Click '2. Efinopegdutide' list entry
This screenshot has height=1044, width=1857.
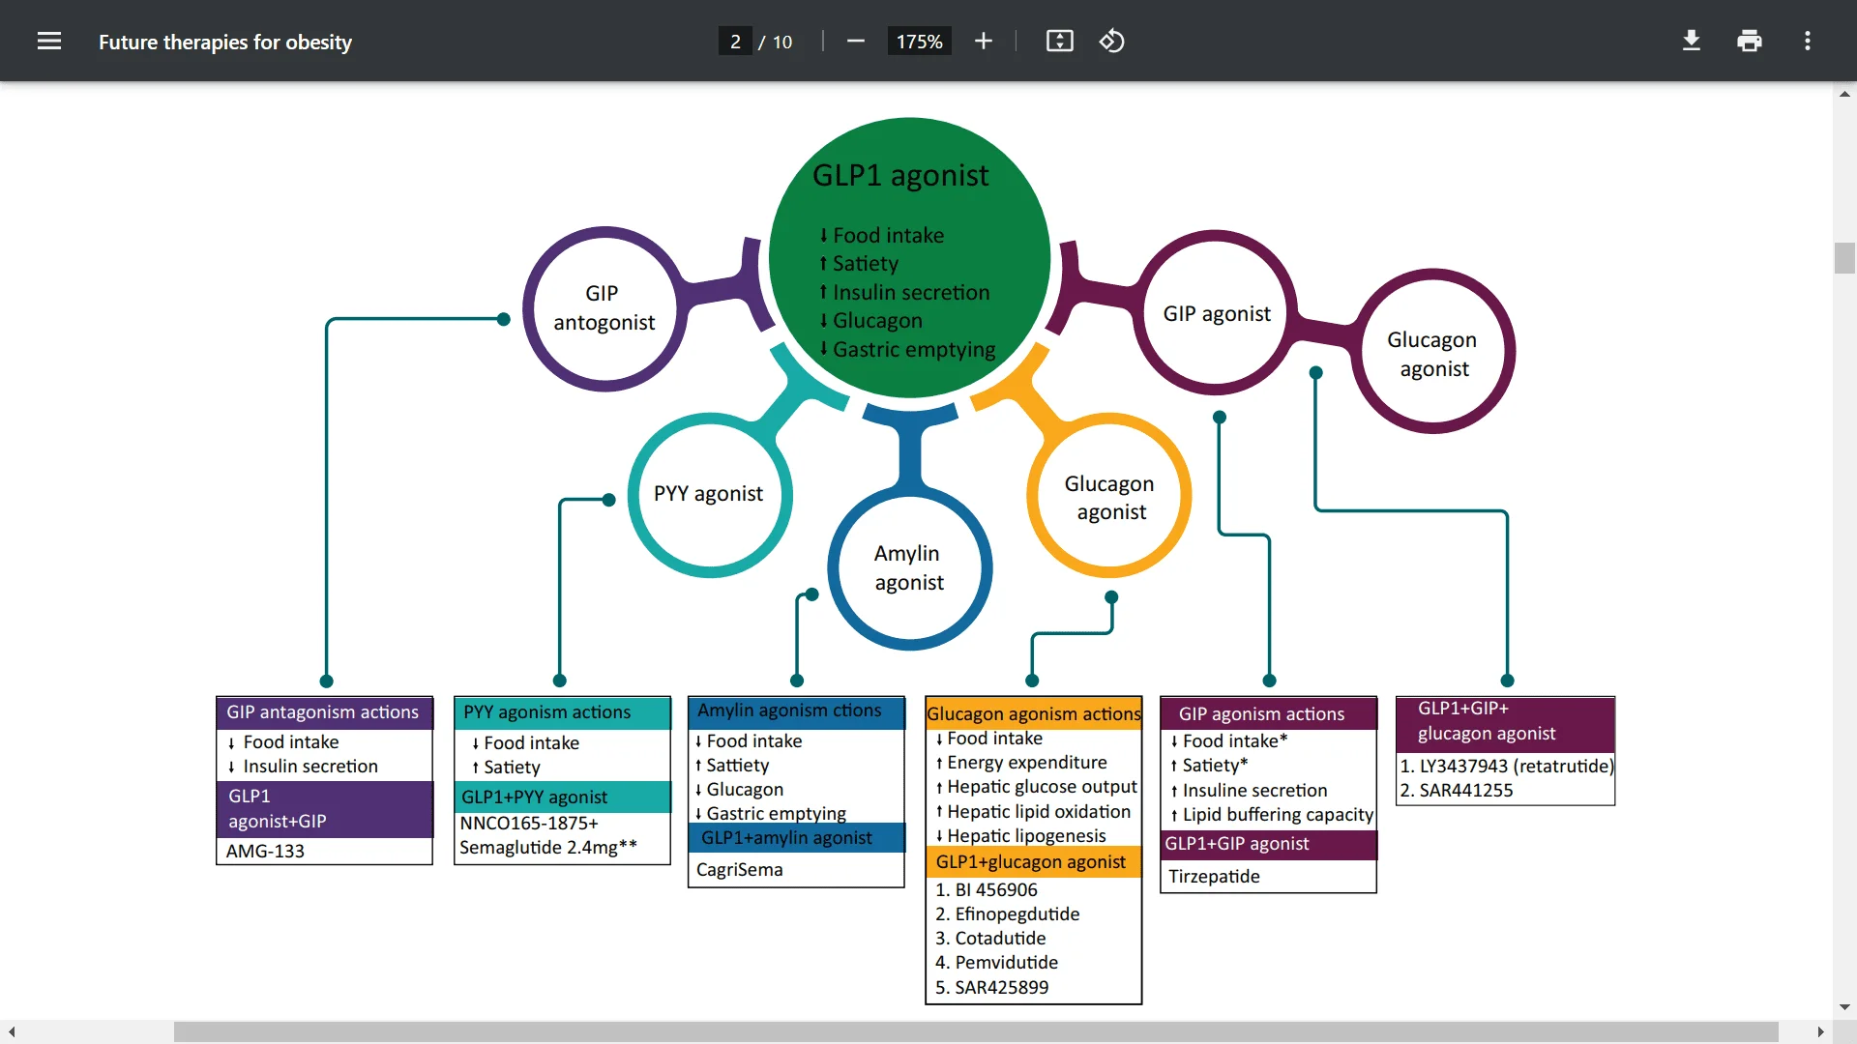pyautogui.click(x=1008, y=914)
